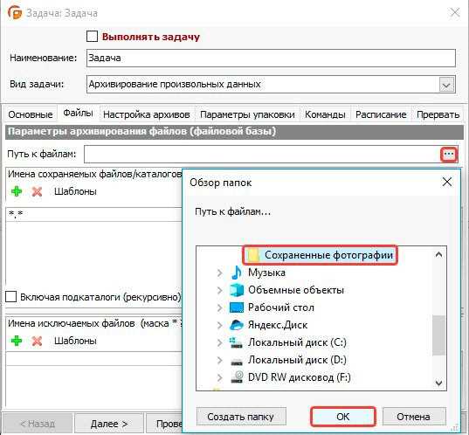Click the green plus icon under saved files
The height and width of the screenshot is (435, 469).
[x=17, y=191]
